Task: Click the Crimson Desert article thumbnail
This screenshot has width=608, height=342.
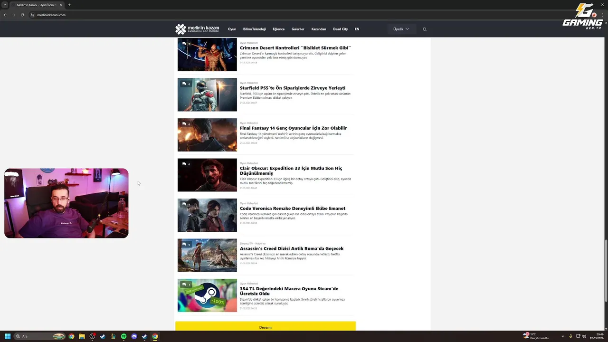Action: click(207, 55)
